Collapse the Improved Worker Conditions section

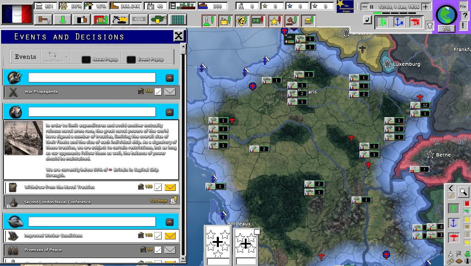point(169,221)
